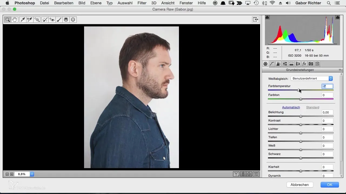The image size is (346, 194).
Task: Click the Lichter slider handle
Action: 301,133
